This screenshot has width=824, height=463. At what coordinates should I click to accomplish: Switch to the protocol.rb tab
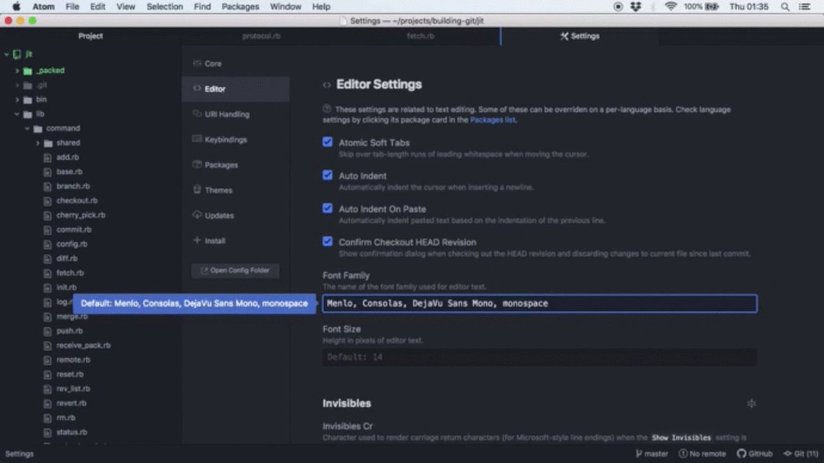pyautogui.click(x=262, y=36)
